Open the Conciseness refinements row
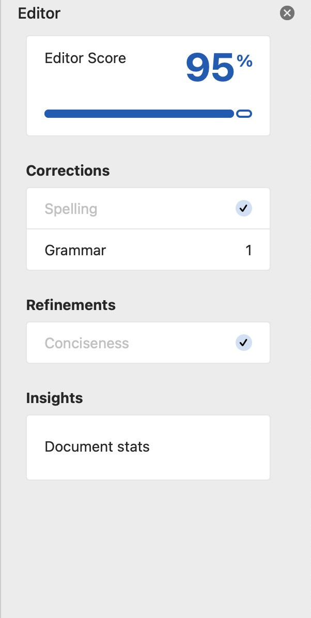This screenshot has width=311, height=618. pyautogui.click(x=148, y=343)
